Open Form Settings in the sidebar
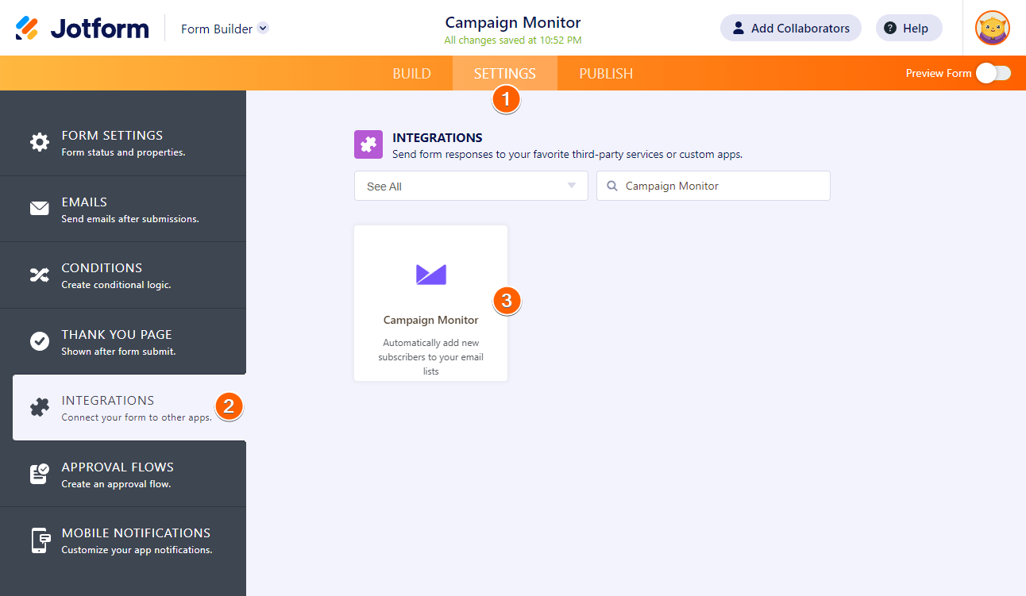1026x596 pixels. [123, 143]
